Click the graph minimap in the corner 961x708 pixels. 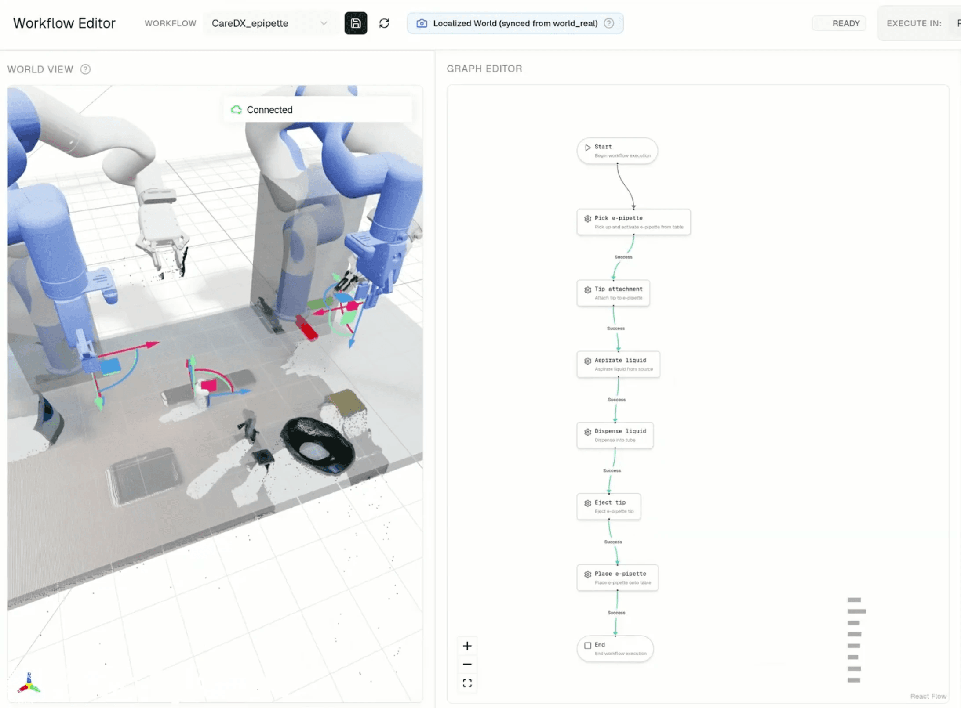855,640
